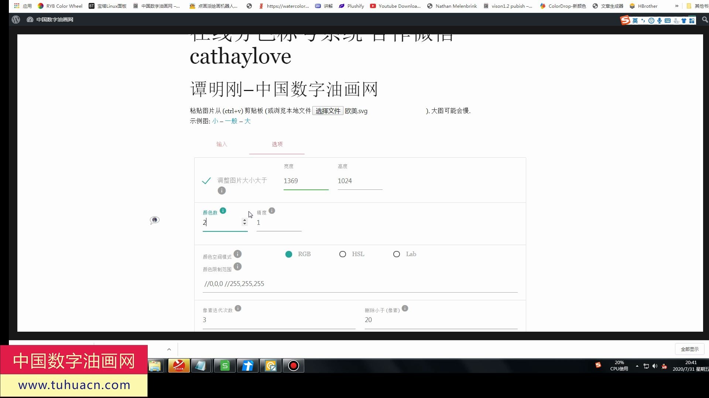
Task: Click 选择文件 file chooser button
Action: point(328,111)
